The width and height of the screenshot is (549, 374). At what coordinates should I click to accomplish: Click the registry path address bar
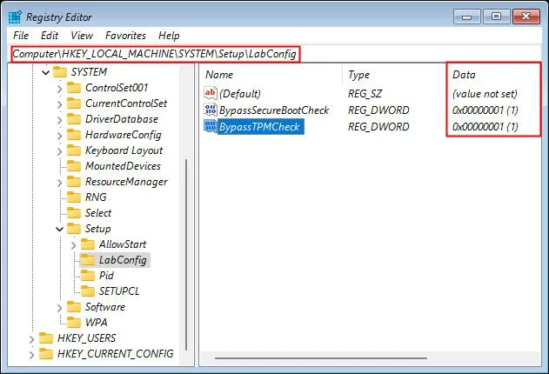point(155,54)
